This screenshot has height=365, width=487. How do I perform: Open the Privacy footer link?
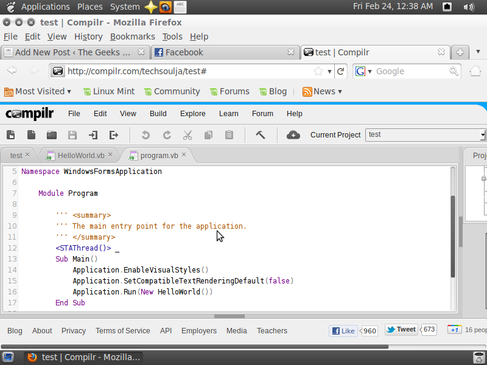tap(74, 331)
